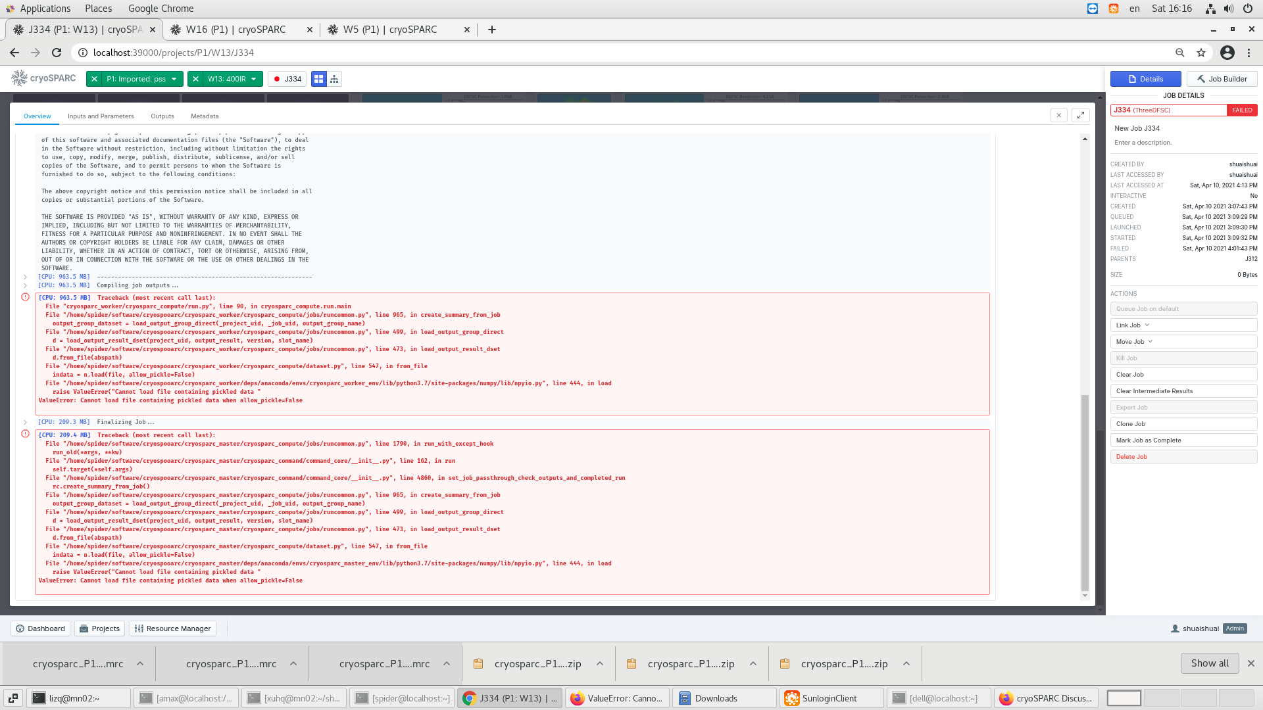Open the Dashboard from the bottom bar
The width and height of the screenshot is (1263, 710).
pyautogui.click(x=40, y=628)
